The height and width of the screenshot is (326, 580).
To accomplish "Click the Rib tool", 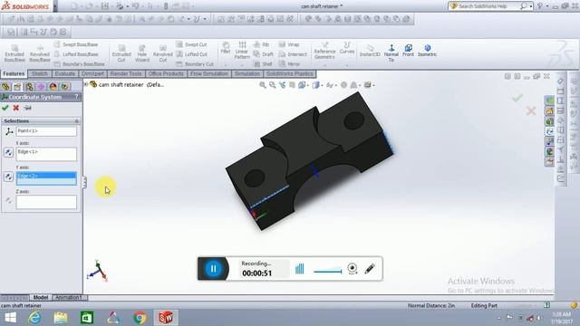I will click(261, 44).
